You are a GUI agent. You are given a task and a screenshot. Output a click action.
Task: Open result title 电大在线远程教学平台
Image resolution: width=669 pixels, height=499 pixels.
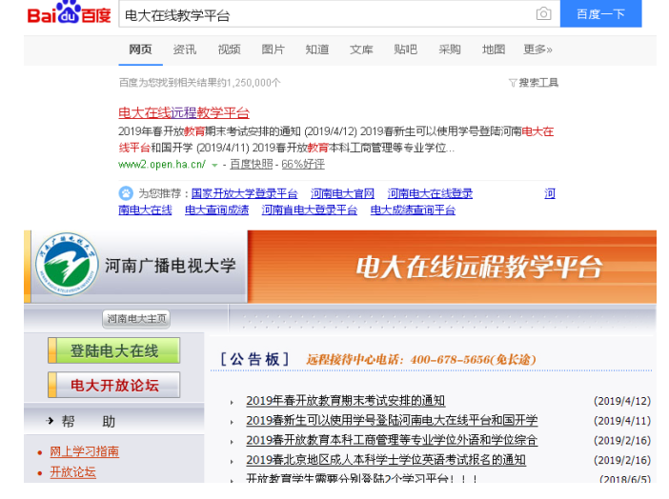tap(184, 112)
